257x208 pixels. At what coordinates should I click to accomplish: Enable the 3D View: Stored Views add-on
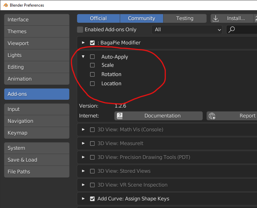tap(92, 171)
